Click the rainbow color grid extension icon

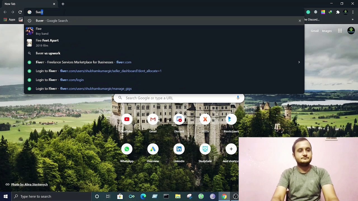click(323, 12)
